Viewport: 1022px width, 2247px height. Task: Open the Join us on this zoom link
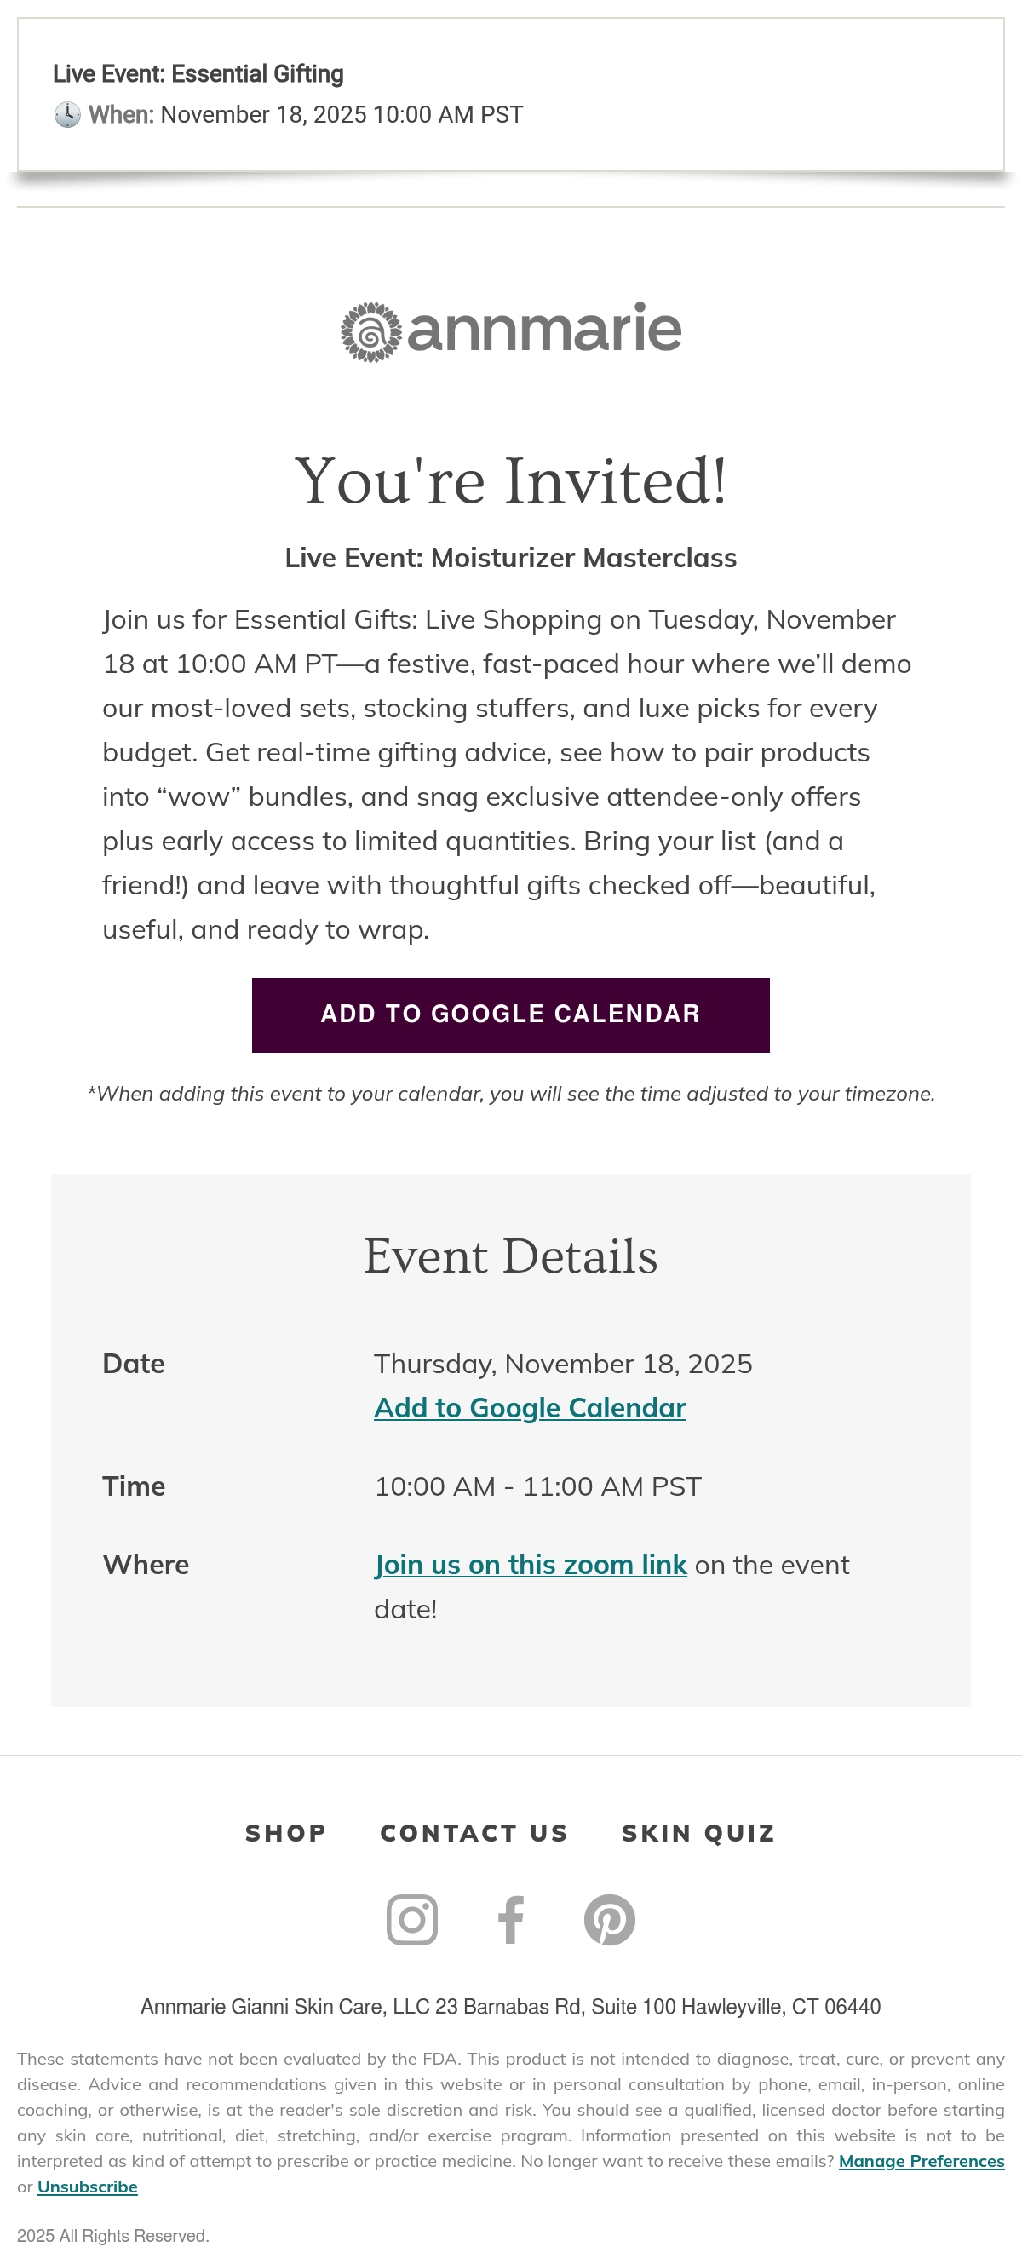click(x=531, y=1564)
